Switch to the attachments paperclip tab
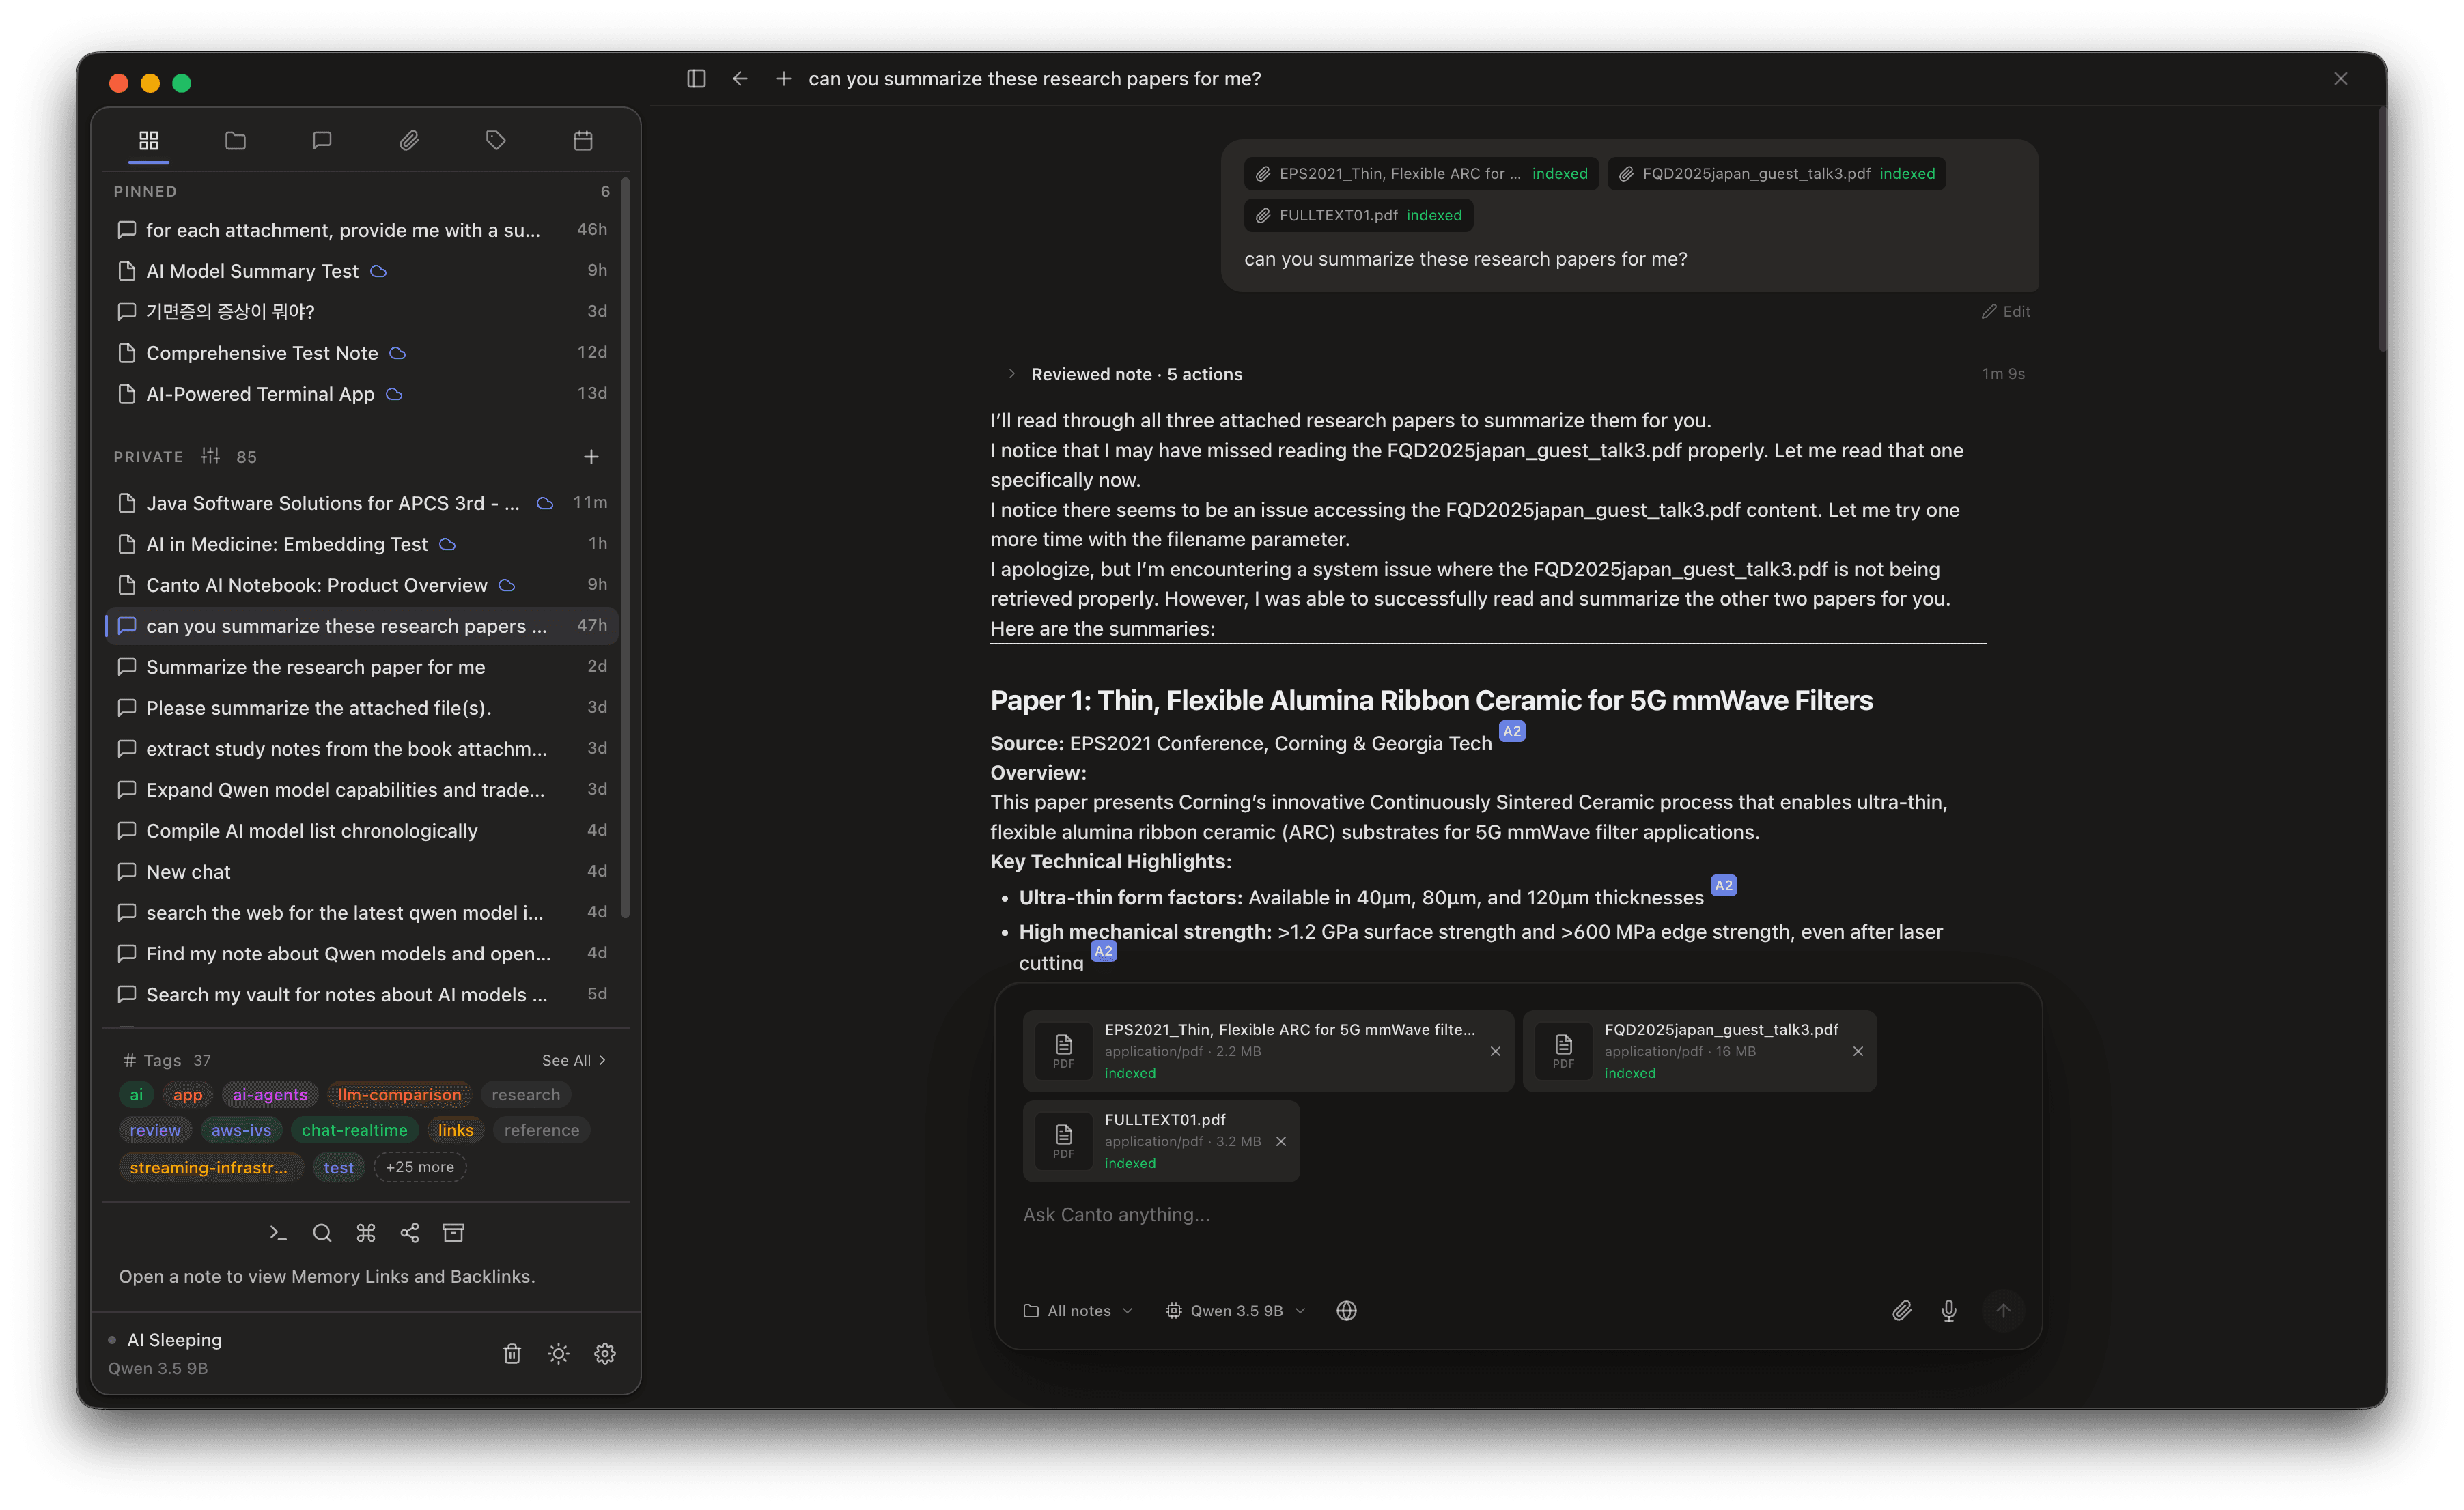Screen dimensions: 2464x1510 [x=409, y=140]
